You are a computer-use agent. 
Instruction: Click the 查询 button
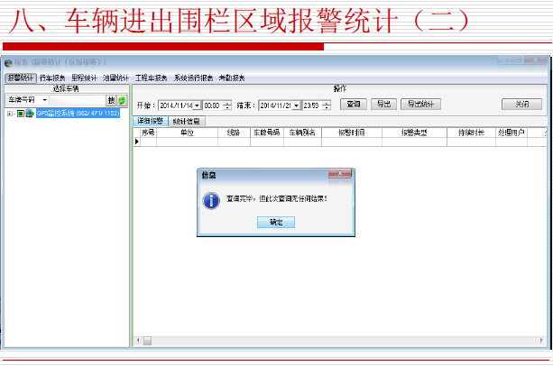[354, 105]
